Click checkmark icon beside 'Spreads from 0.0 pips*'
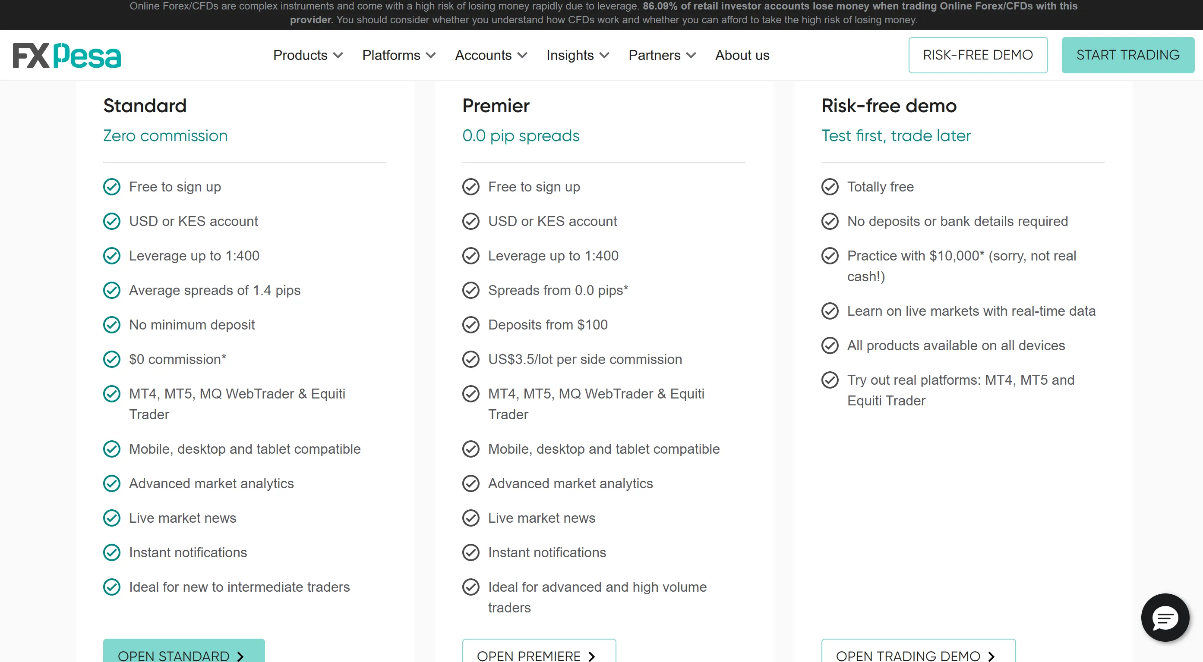Viewport: 1203px width, 662px height. (471, 290)
